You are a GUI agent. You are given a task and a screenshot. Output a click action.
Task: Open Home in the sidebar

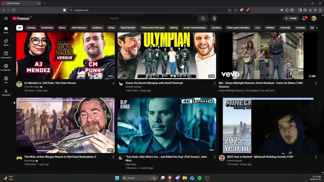pos(6,30)
